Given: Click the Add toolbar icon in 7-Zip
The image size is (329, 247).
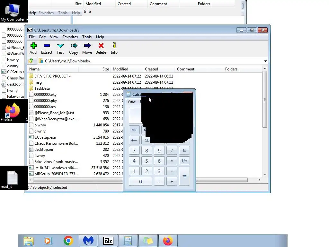Looking at the screenshot, I should pos(33,48).
